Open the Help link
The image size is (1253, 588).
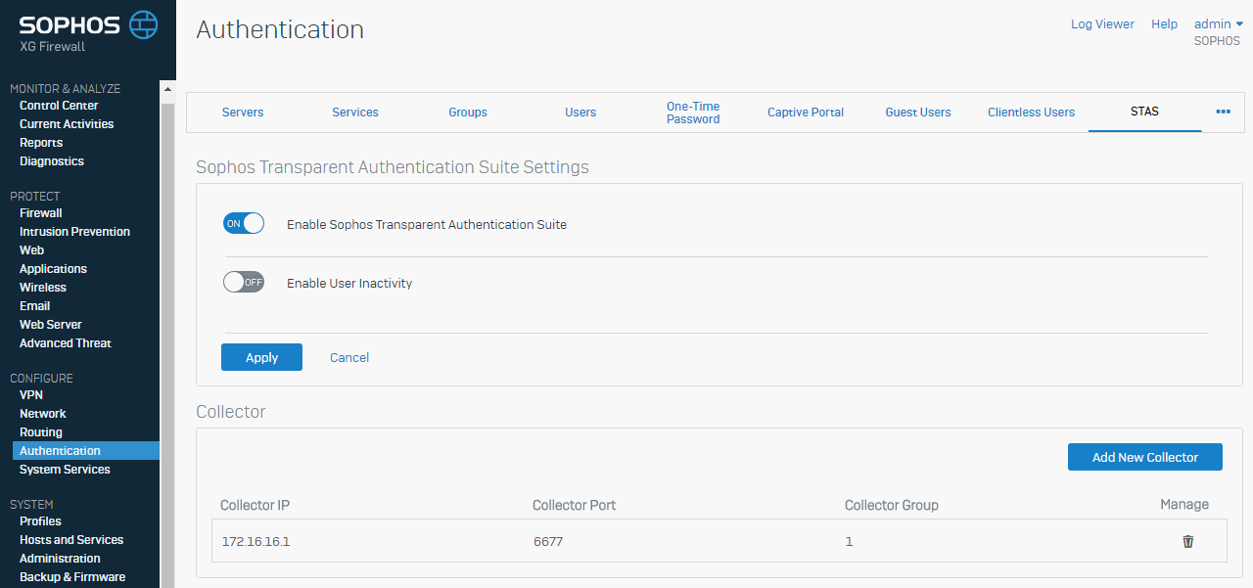point(1164,24)
